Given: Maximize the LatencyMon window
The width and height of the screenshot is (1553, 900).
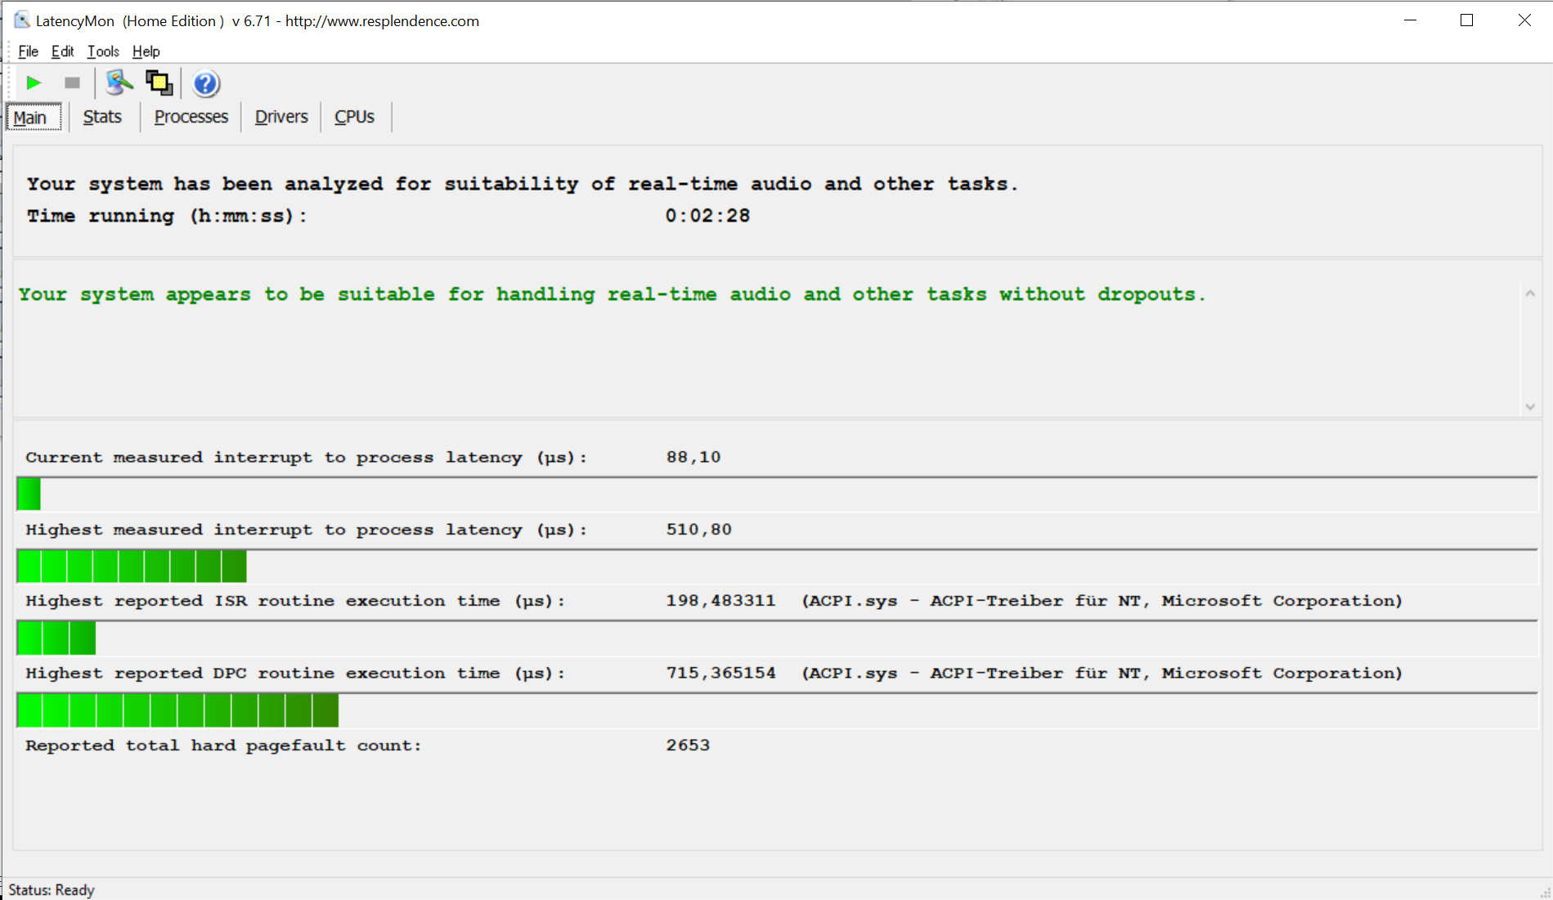Looking at the screenshot, I should point(1466,20).
